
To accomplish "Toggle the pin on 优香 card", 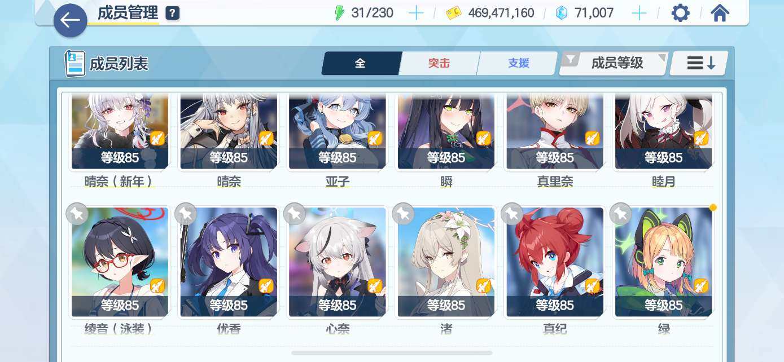I will (186, 214).
